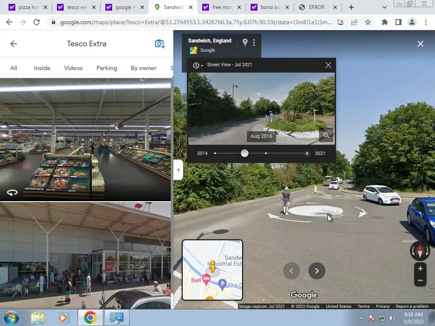Add a photo with the camera icon

160,44
